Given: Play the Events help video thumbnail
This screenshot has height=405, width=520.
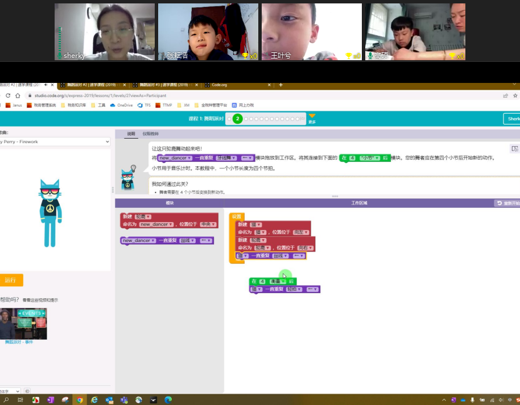Looking at the screenshot, I should pyautogui.click(x=23, y=324).
